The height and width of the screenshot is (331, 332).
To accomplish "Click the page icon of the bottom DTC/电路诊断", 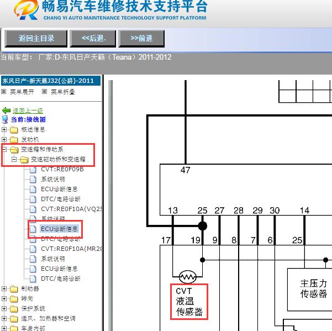I will tap(33, 279).
